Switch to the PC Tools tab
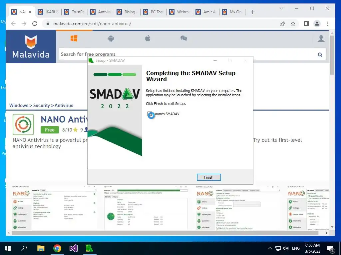 (154, 12)
